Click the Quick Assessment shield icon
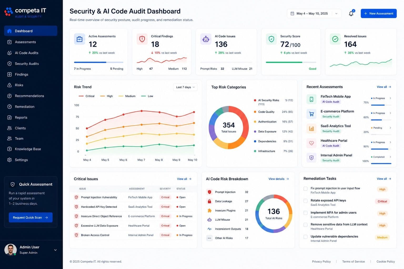Image resolution: width=404 pixels, height=269 pixels. [13, 184]
